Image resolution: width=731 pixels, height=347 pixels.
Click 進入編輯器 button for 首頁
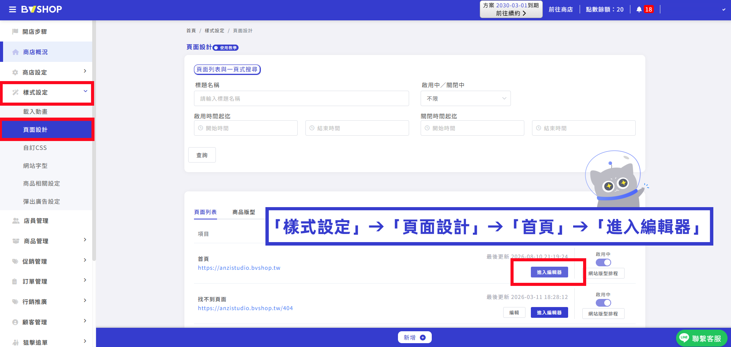(549, 272)
